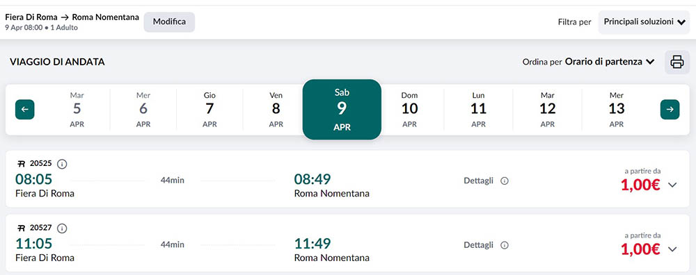The image size is (696, 275).
Task: Click the VIAGGIO DI ANDATA heading
Action: pos(57,62)
